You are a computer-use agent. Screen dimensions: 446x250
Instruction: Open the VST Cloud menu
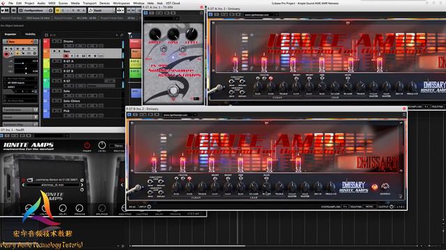click(x=173, y=3)
